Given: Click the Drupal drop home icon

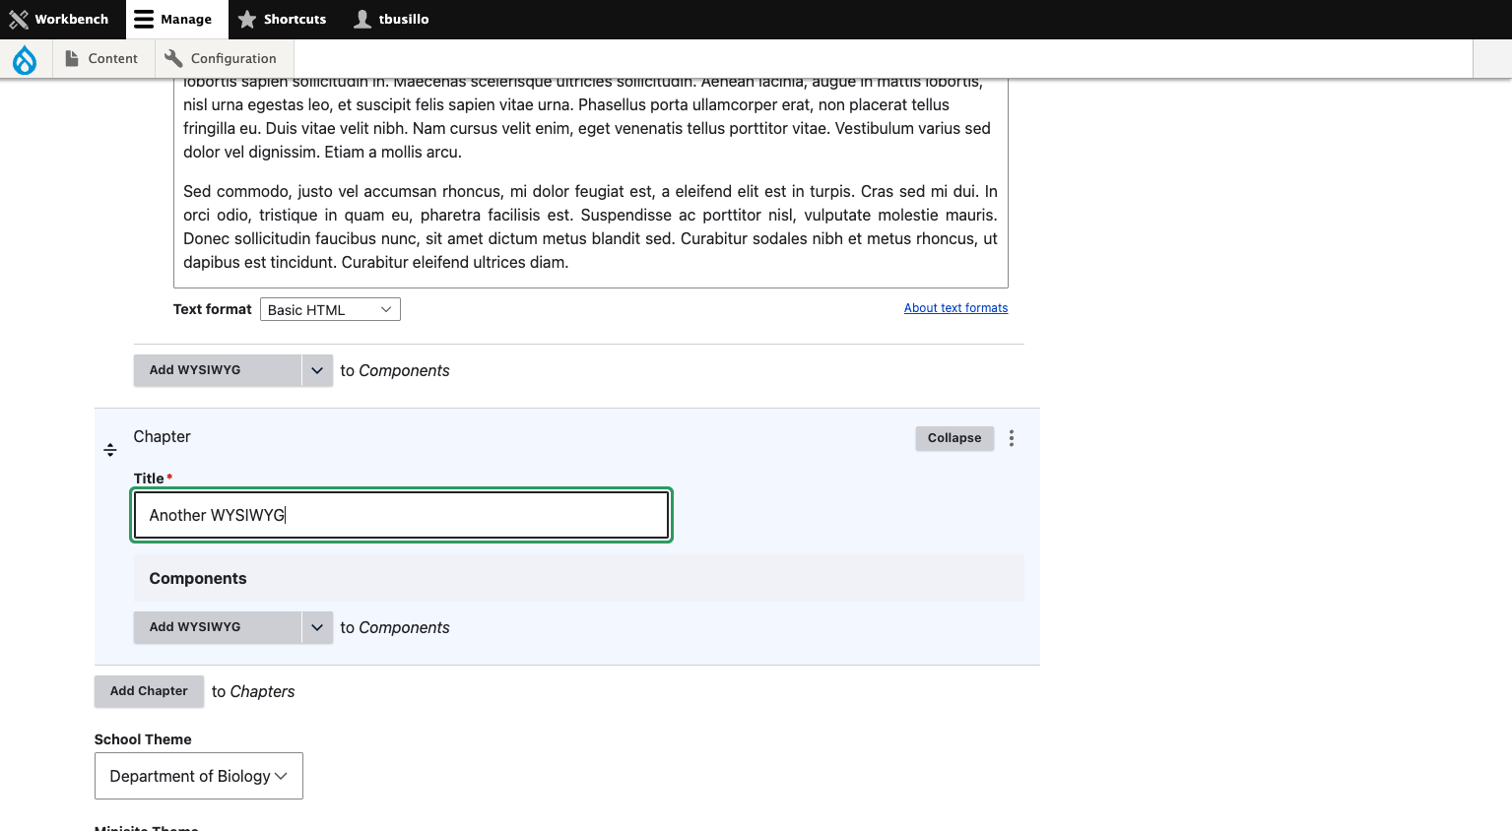Looking at the screenshot, I should [25, 59].
